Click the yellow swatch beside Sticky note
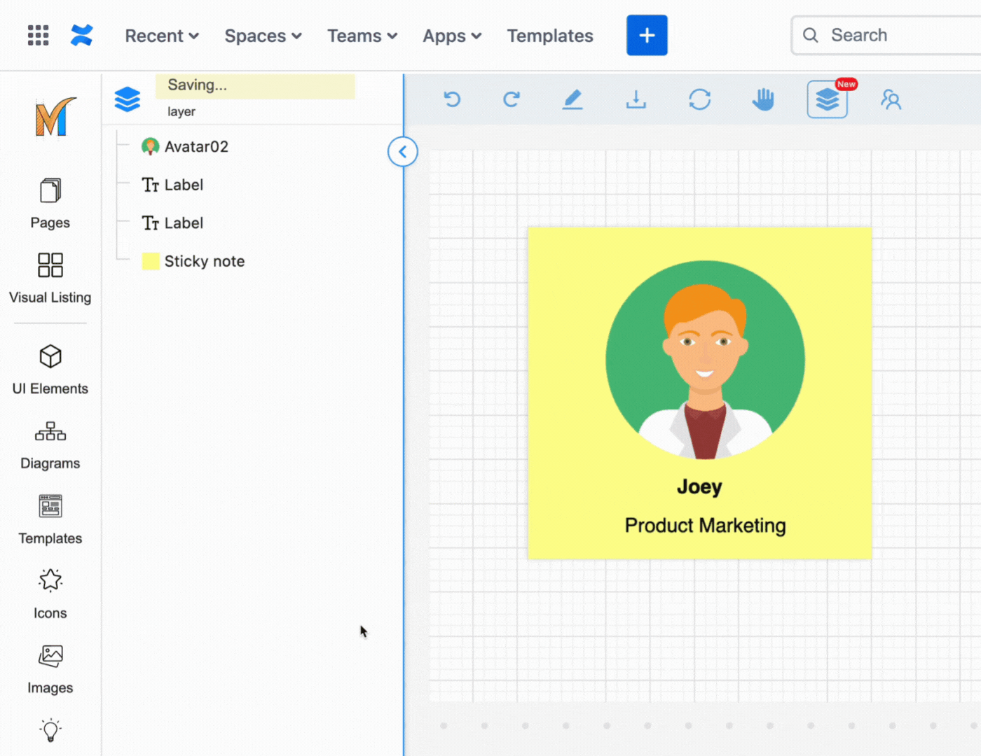981x756 pixels. tap(150, 260)
